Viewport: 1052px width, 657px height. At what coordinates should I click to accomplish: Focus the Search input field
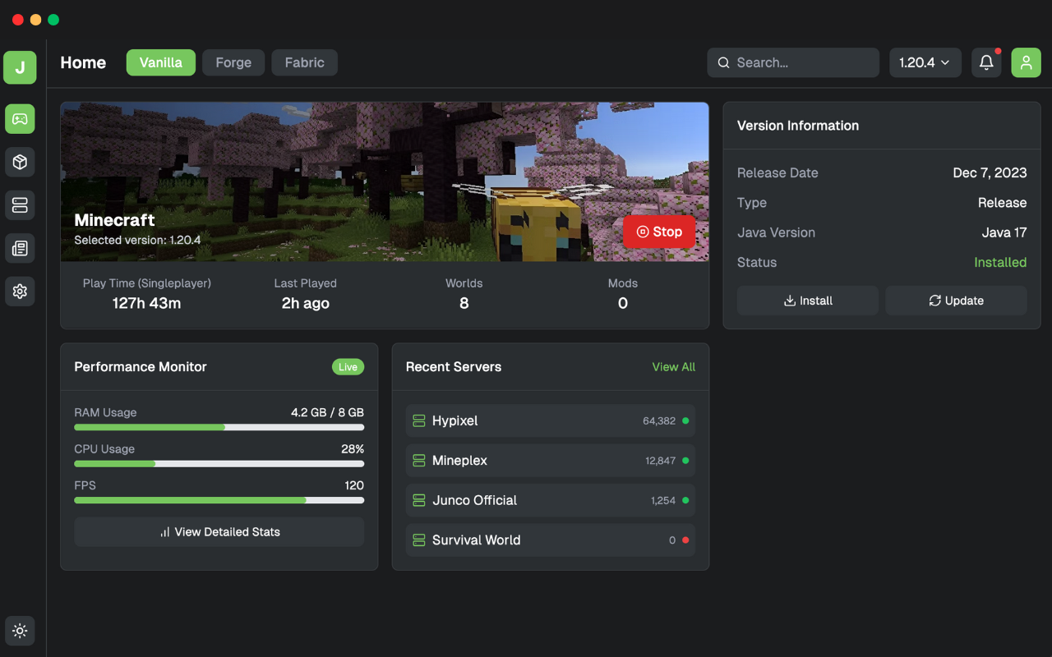coord(793,62)
